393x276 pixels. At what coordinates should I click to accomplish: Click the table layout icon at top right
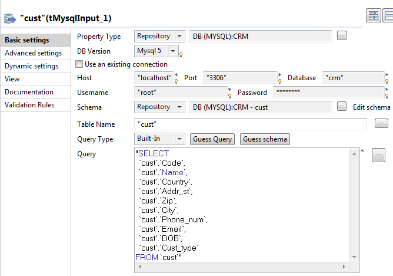(372, 16)
